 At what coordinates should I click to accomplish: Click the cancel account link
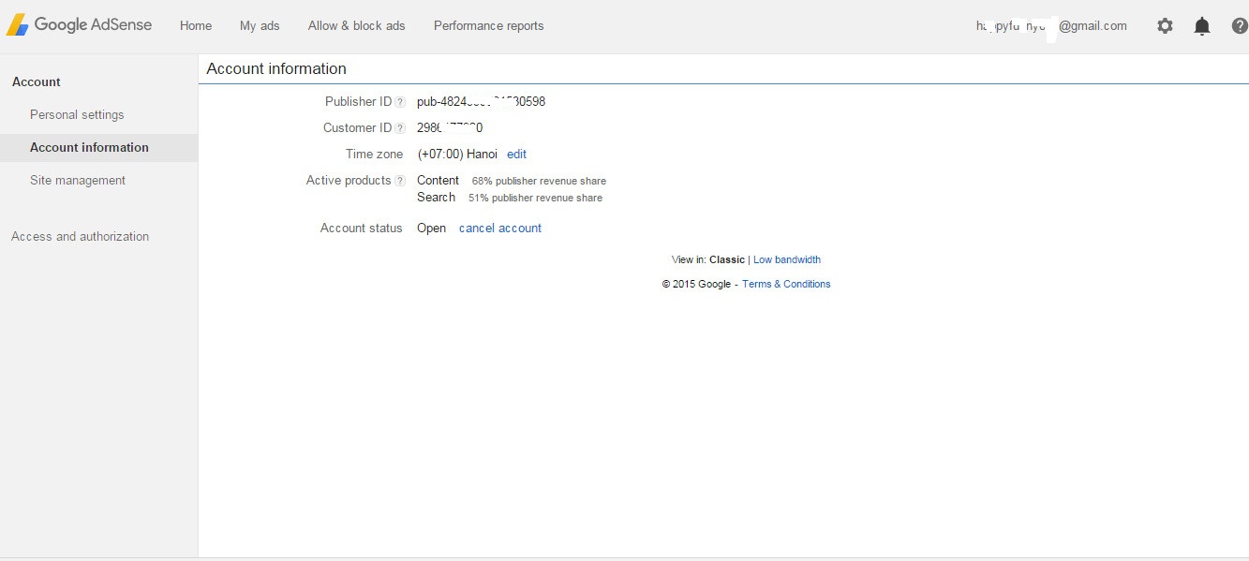500,228
